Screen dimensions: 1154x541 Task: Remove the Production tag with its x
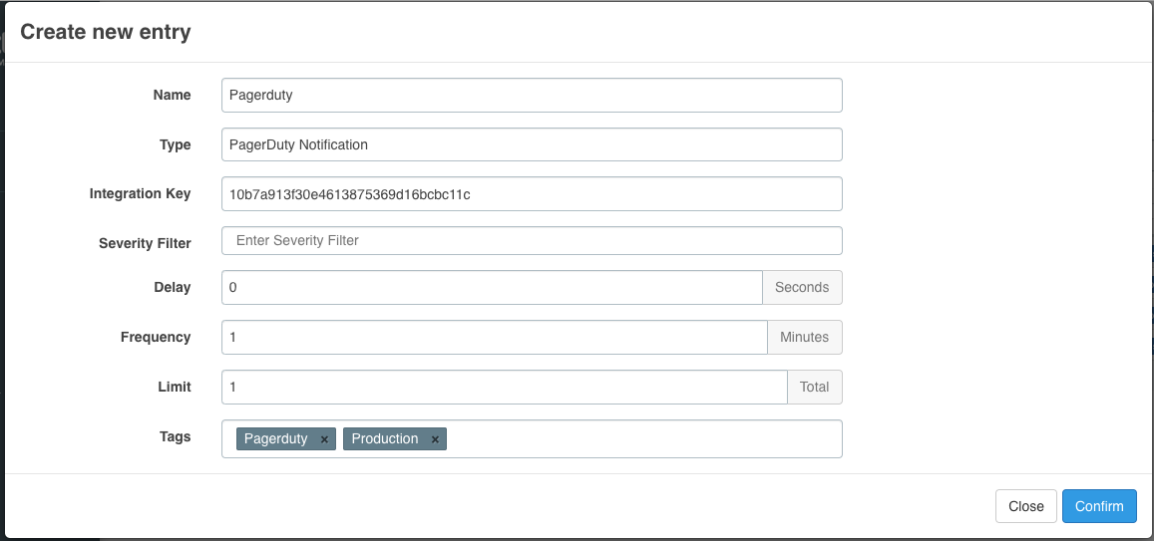coord(435,439)
